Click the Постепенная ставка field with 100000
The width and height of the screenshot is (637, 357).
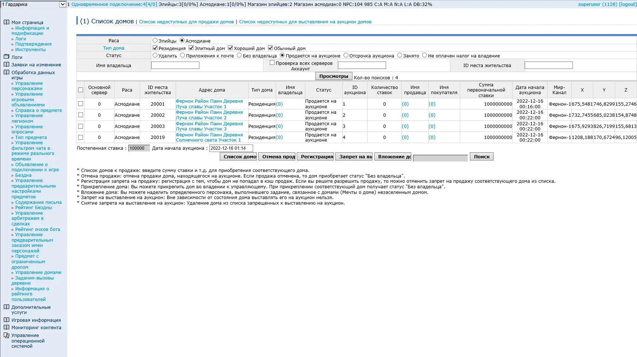pos(139,148)
